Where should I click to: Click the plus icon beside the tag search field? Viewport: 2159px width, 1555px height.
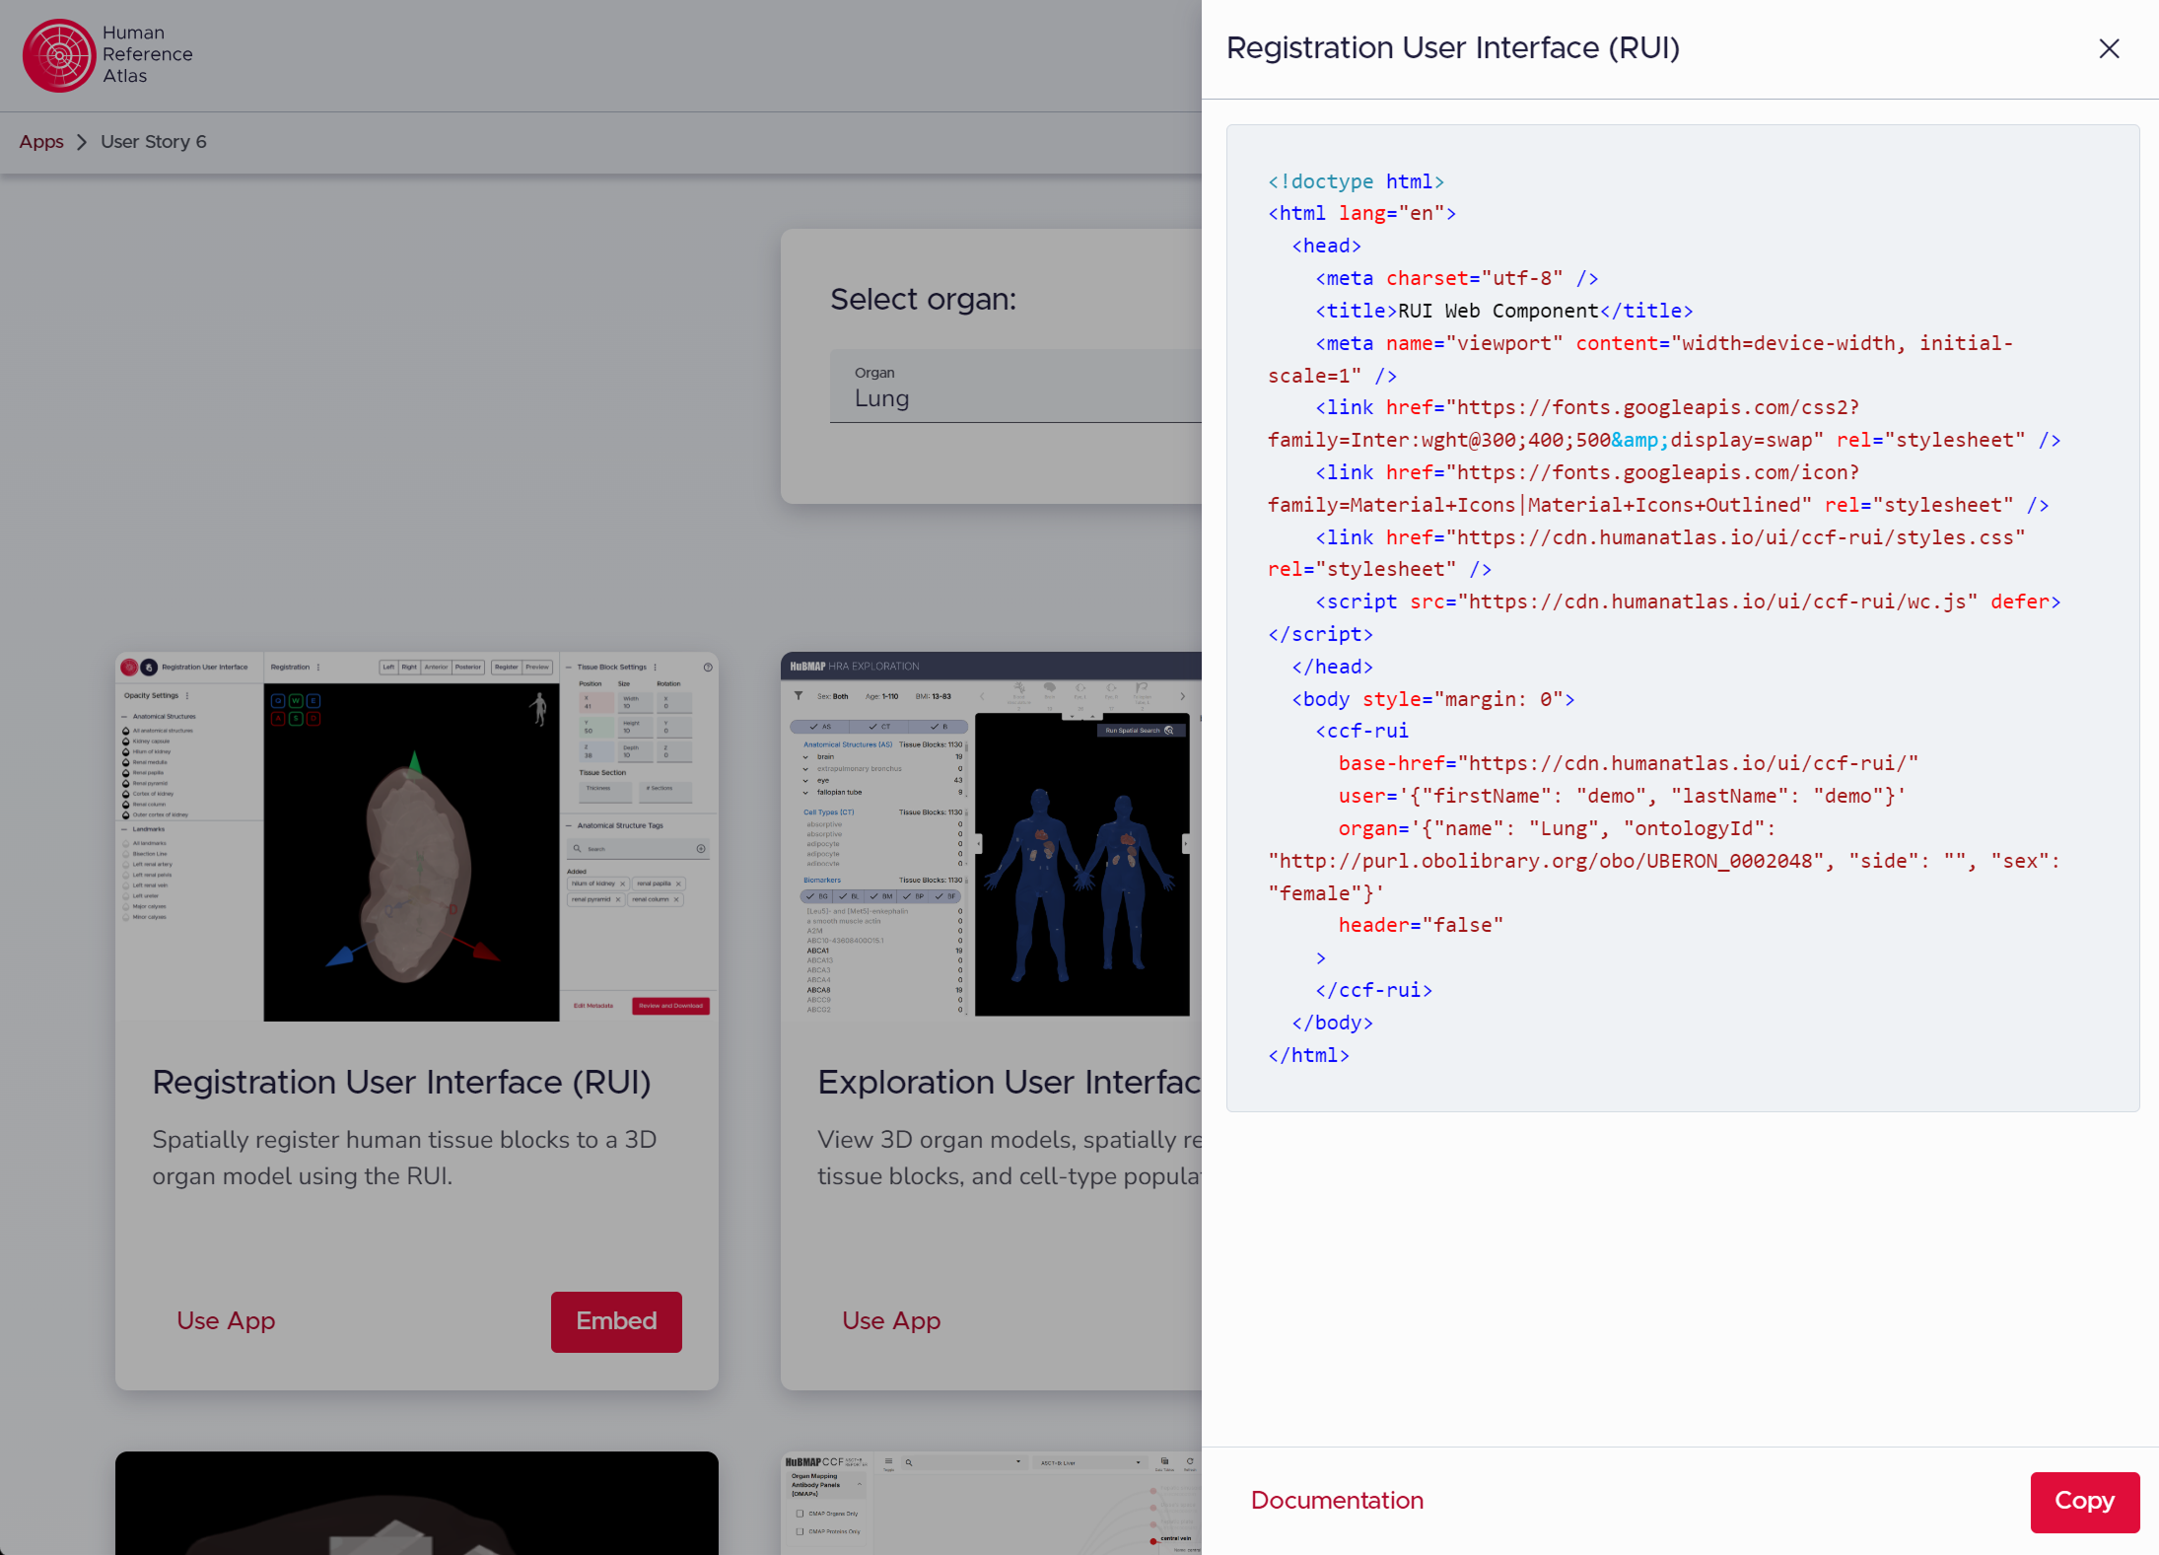[701, 848]
